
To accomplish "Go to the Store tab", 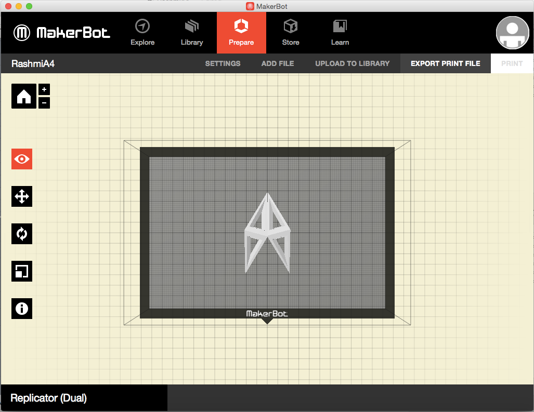I will (x=291, y=33).
